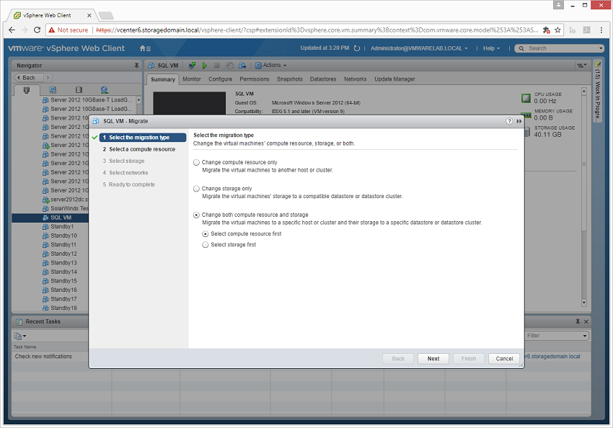
Task: Click the Navigator Back button
Action: pyautogui.click(x=29, y=78)
